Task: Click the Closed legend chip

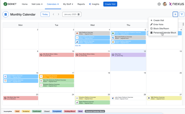Action: [x=47, y=111]
